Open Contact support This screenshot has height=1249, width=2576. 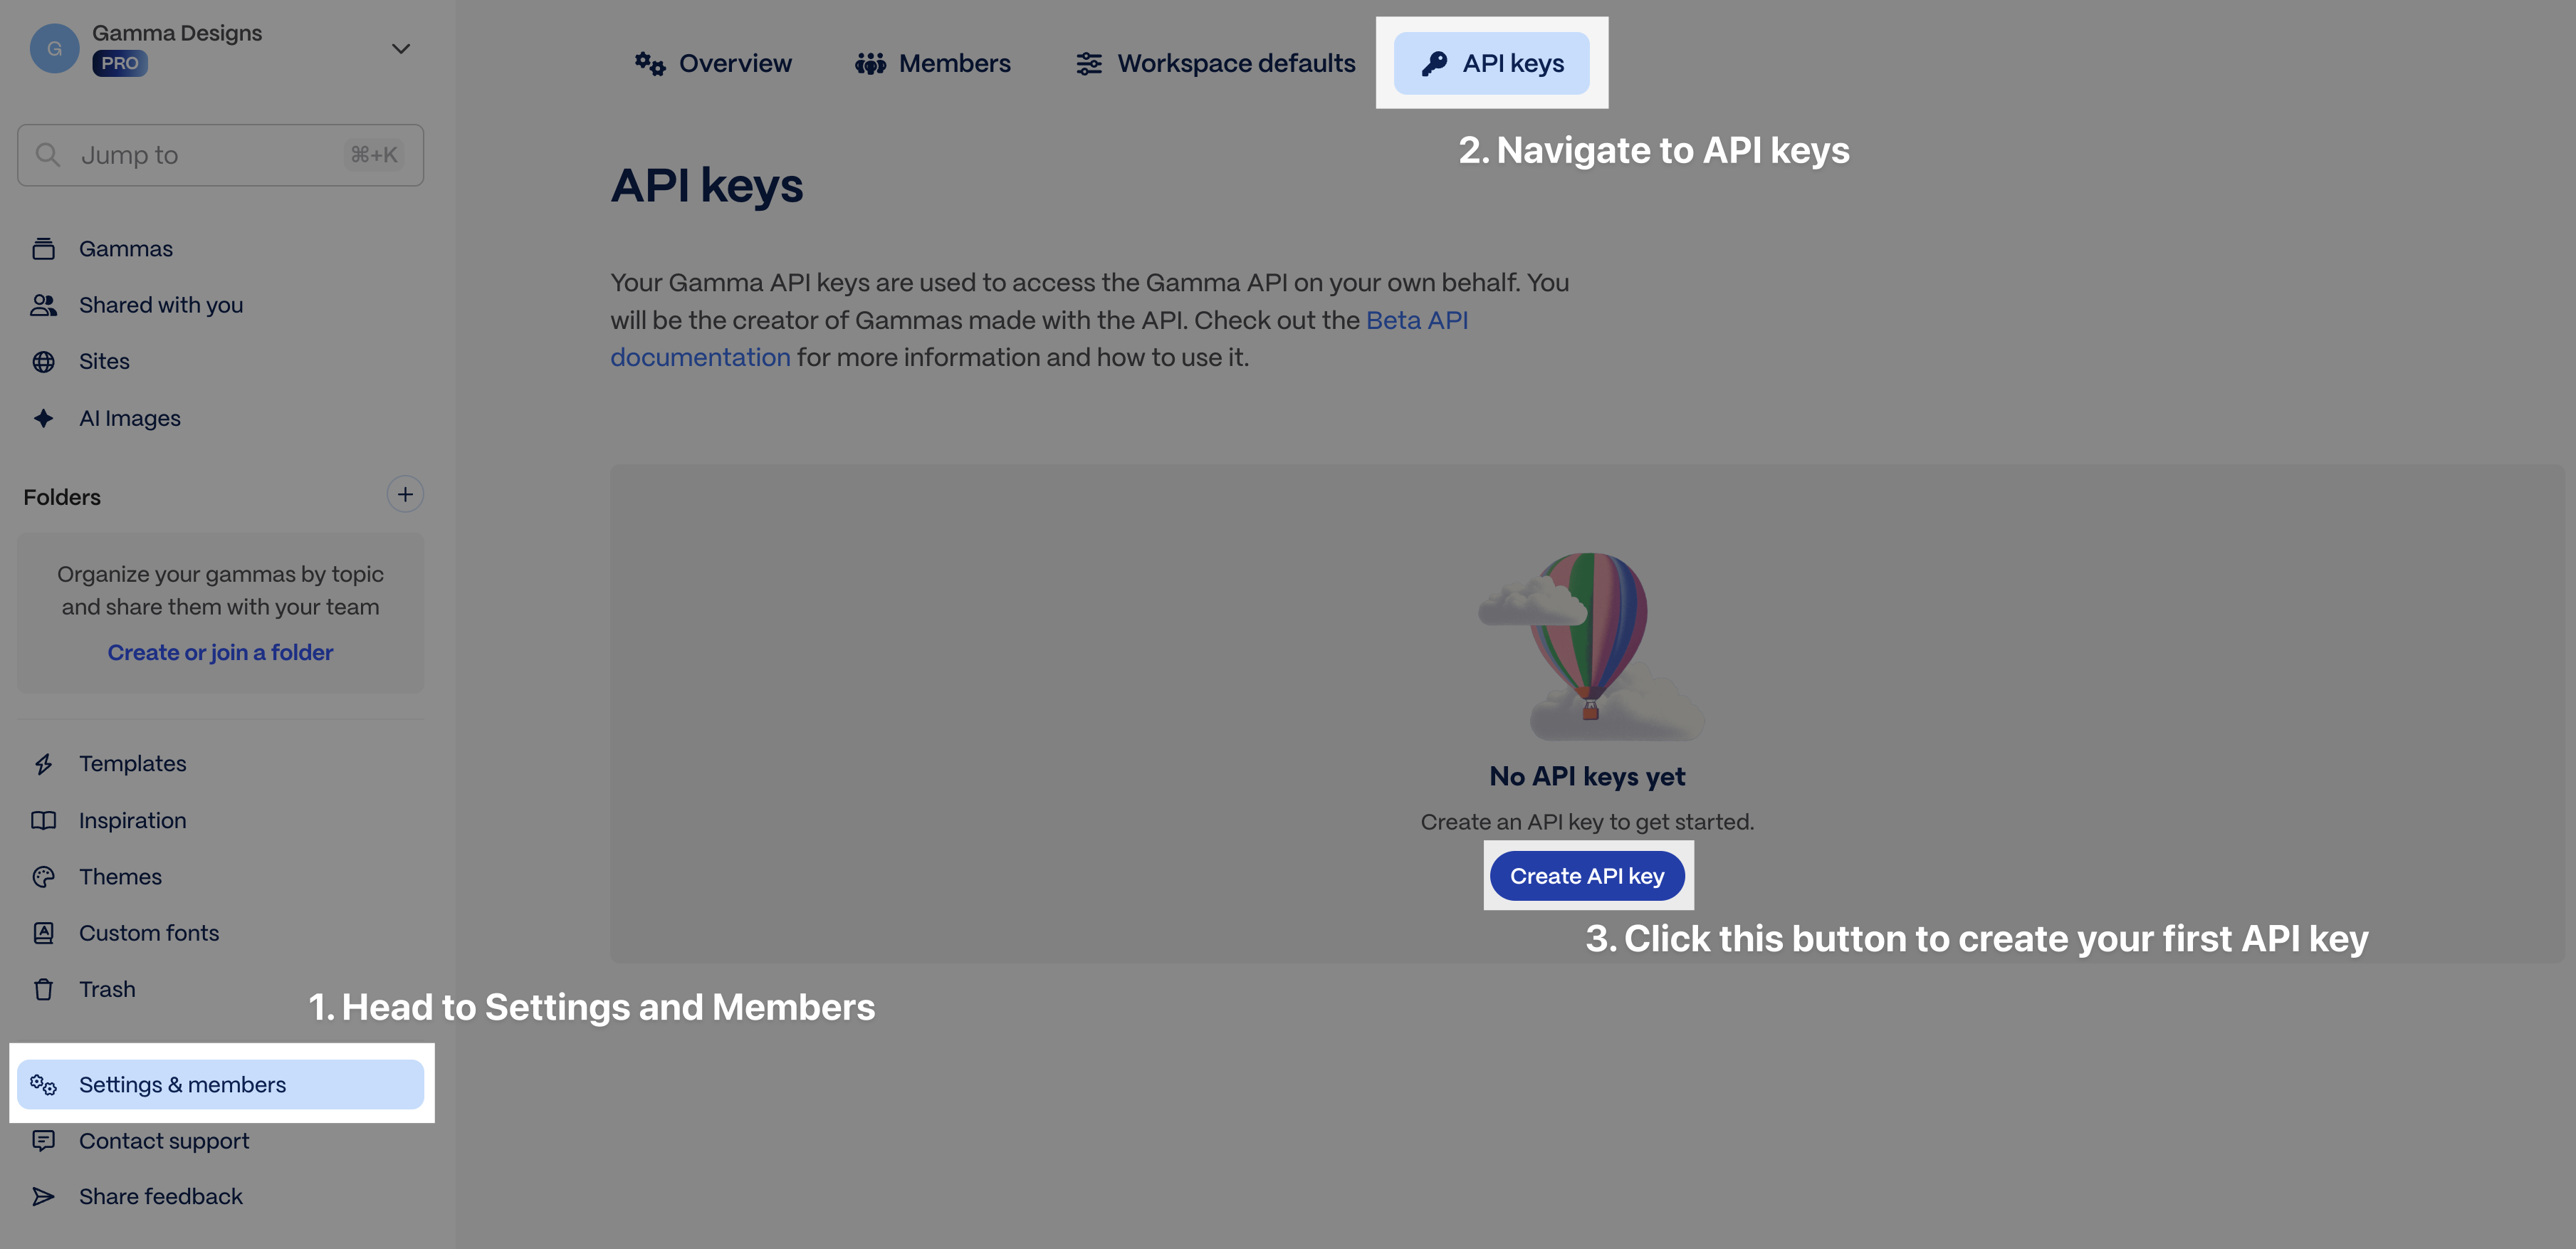click(164, 1140)
